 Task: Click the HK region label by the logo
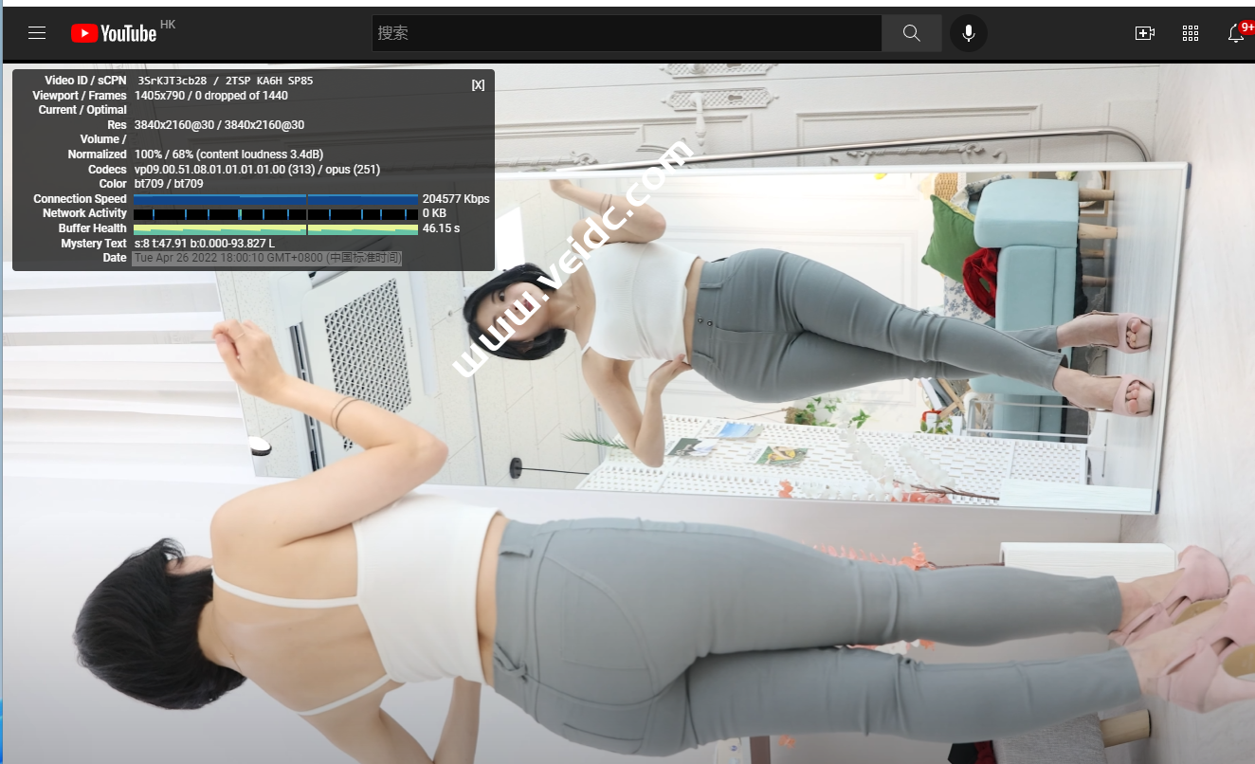(168, 24)
